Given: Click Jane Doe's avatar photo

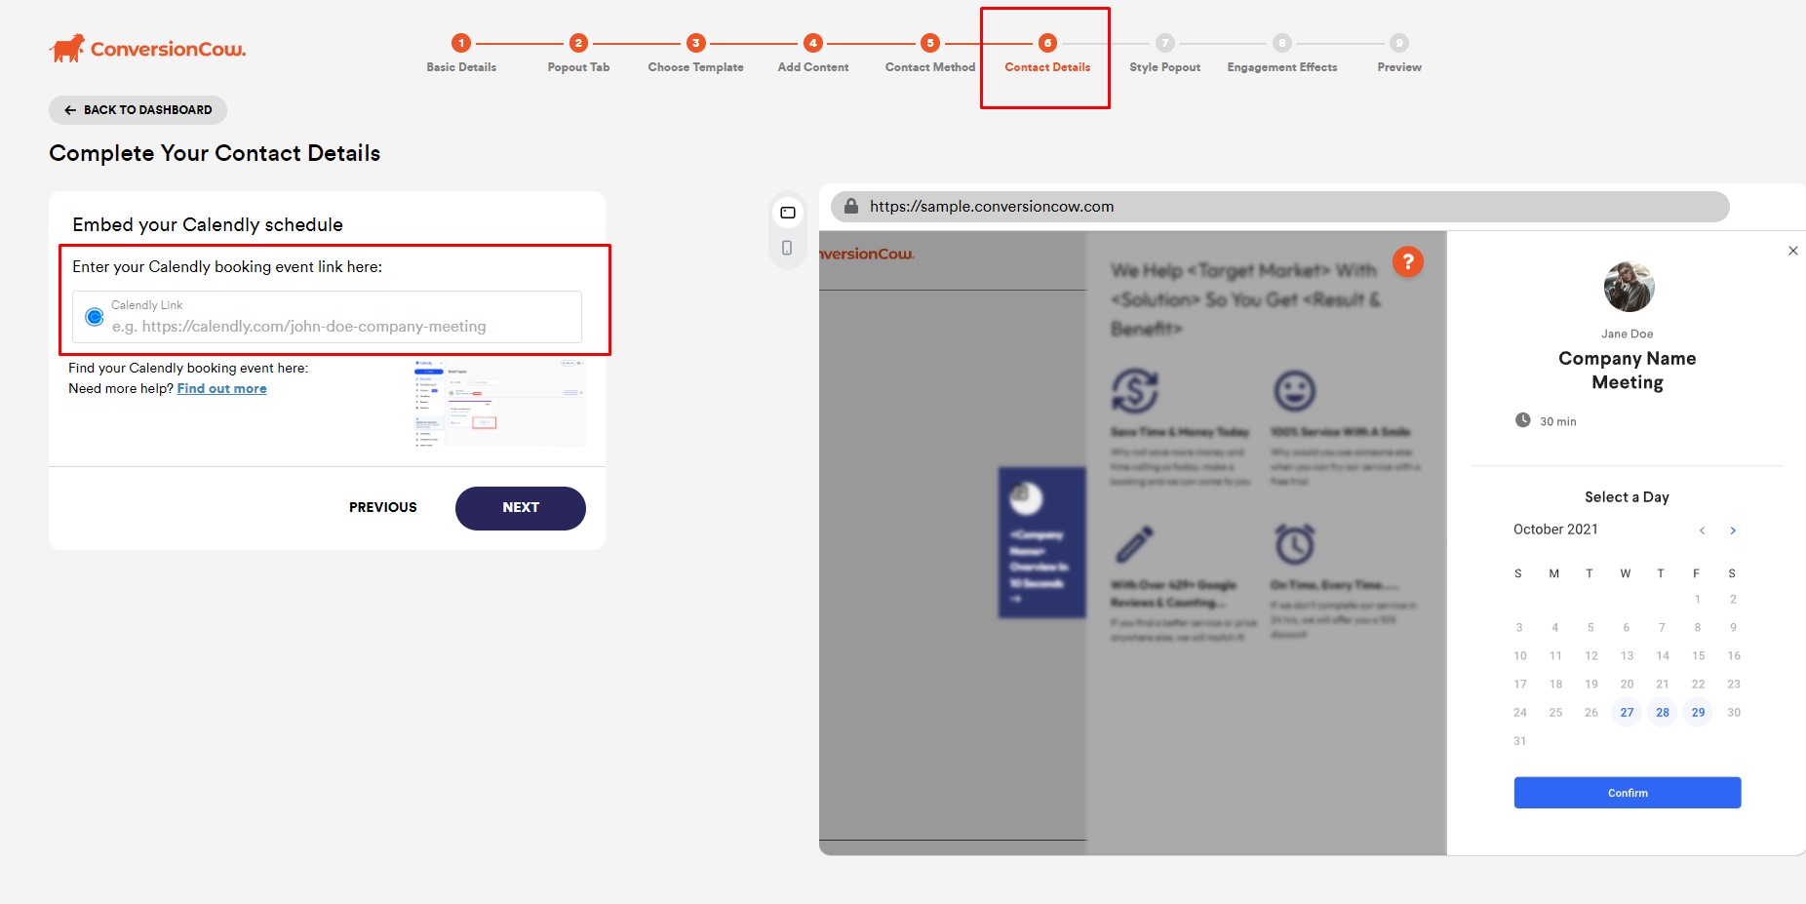Looking at the screenshot, I should pyautogui.click(x=1629, y=287).
